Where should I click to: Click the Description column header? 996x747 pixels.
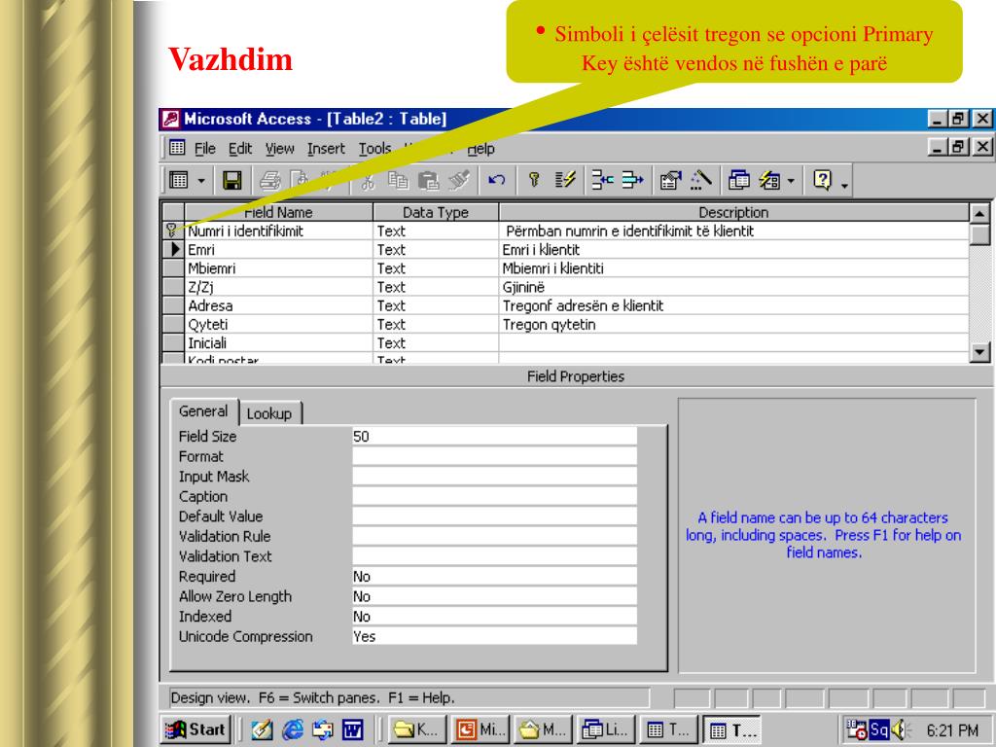point(733,212)
